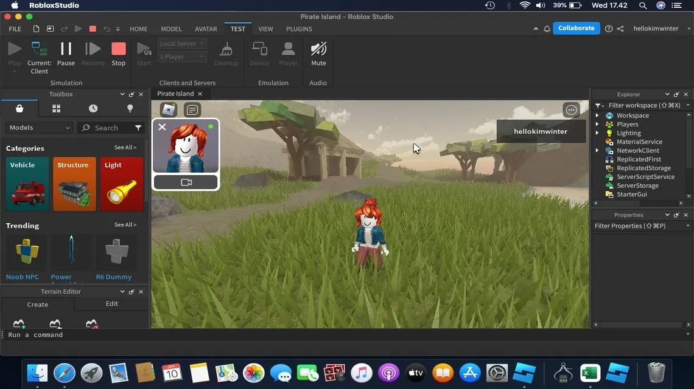Open the Toolbox Creations lightbulb tab
This screenshot has height=389, width=694.
130,108
